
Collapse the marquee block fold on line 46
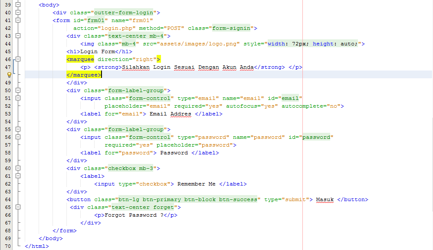18,59
